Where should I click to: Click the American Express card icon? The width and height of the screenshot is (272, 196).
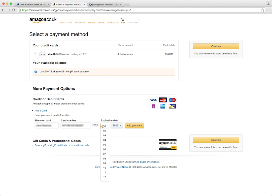pos(163,106)
